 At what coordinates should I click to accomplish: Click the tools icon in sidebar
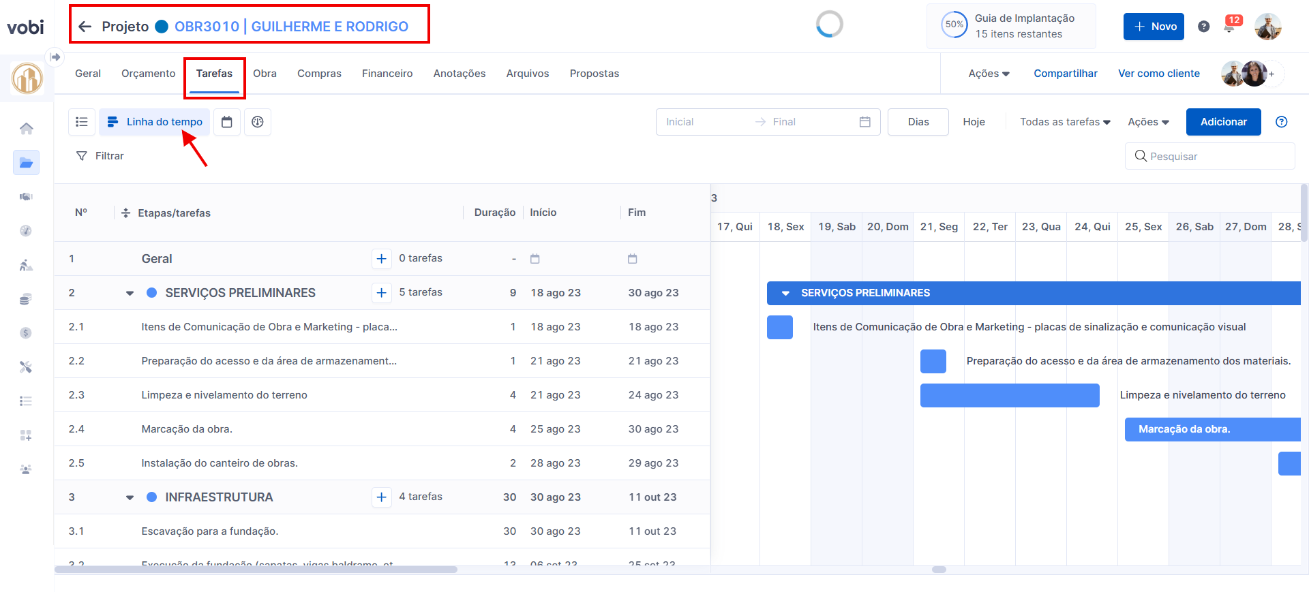(x=26, y=367)
